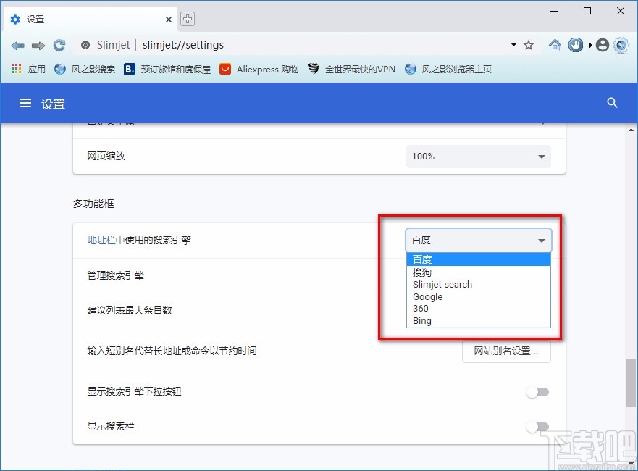Choose Bing in the search engine list
The height and width of the screenshot is (471, 638).
tap(422, 321)
